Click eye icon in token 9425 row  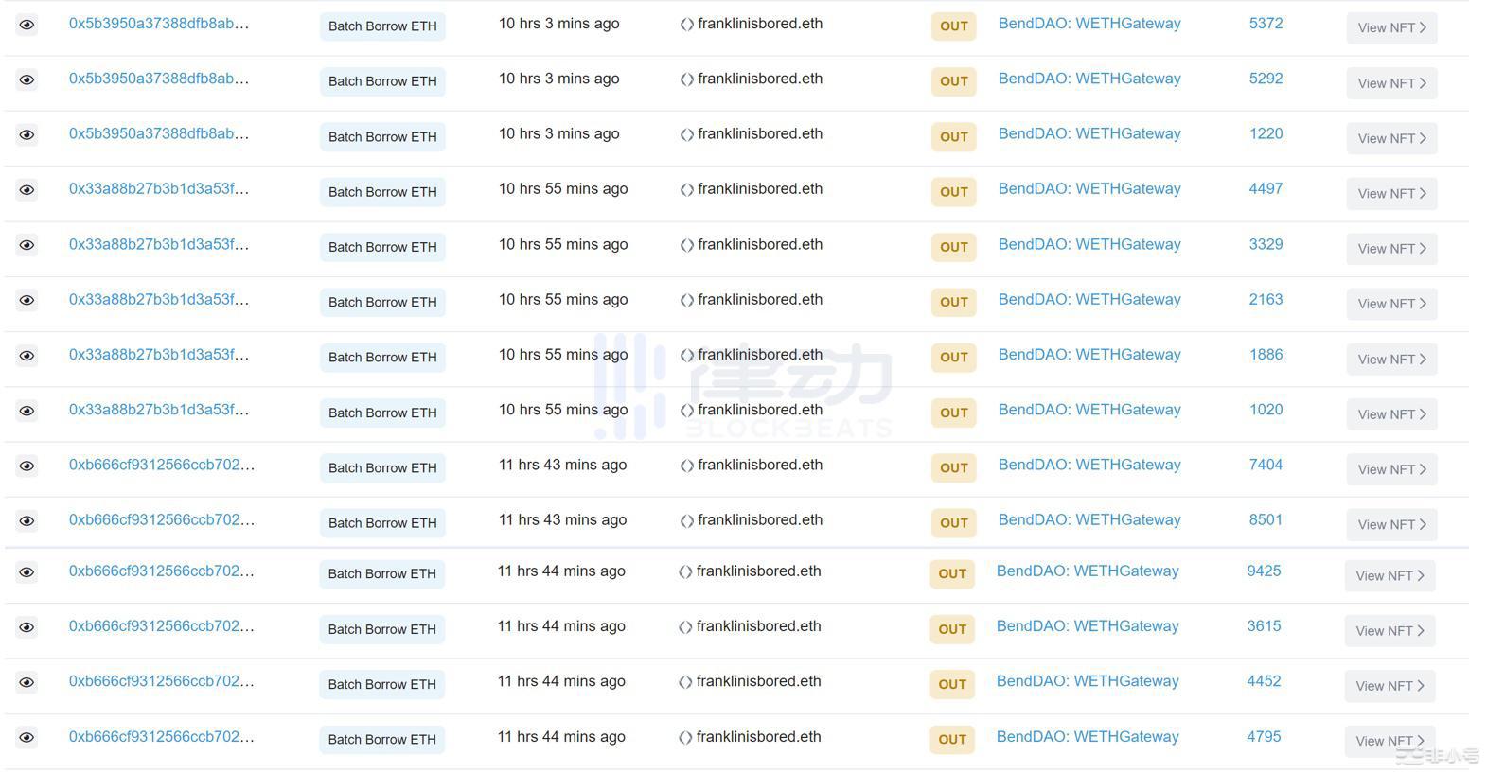pyautogui.click(x=27, y=572)
